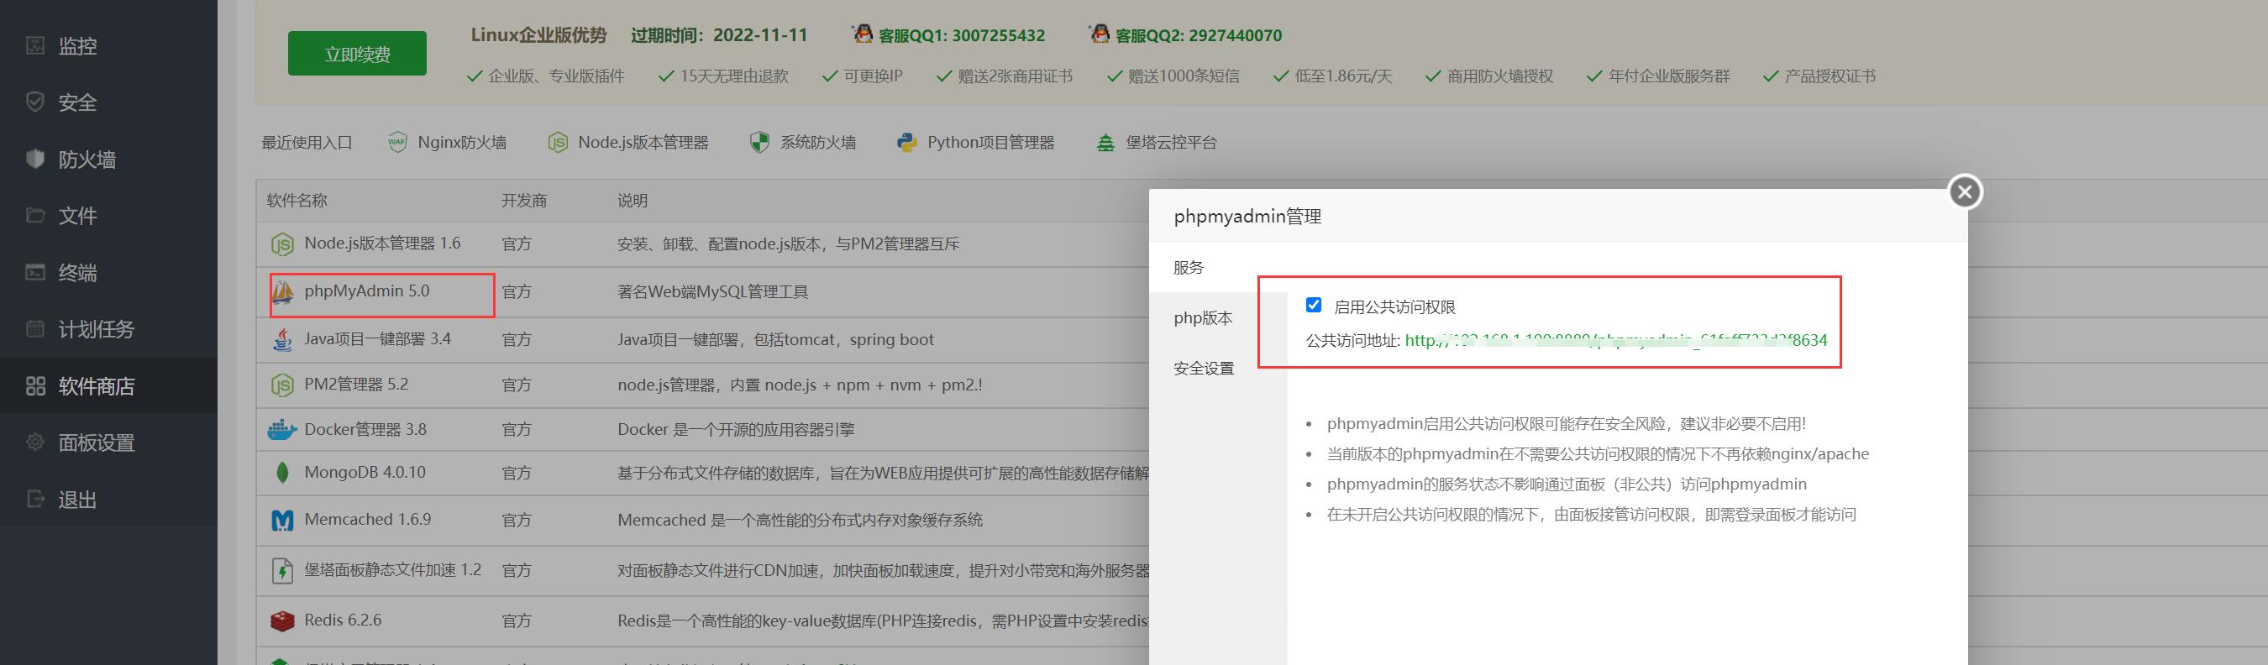The width and height of the screenshot is (2268, 665).
Task: Click the 软件名称 column header
Action: pyautogui.click(x=297, y=201)
